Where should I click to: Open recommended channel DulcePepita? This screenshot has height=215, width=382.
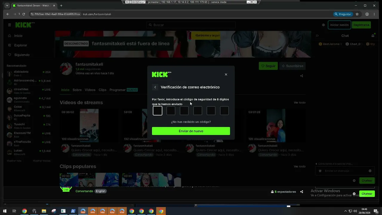click(x=29, y=117)
